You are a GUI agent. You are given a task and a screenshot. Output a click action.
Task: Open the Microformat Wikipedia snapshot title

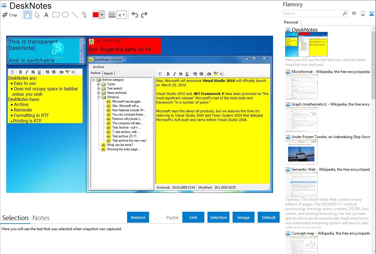pyautogui.click(x=330, y=72)
